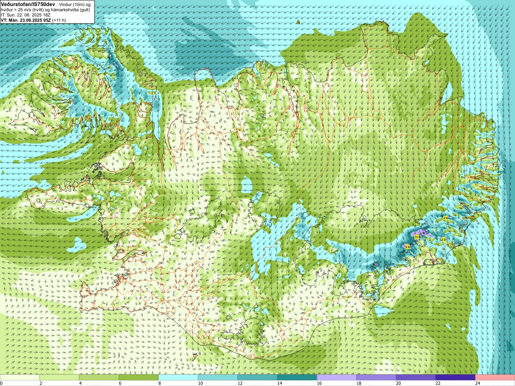515x386 pixels.
Task: Click the 'VT: Mán. 23.06.2025 05Z' valid time
Action: click(x=25, y=20)
